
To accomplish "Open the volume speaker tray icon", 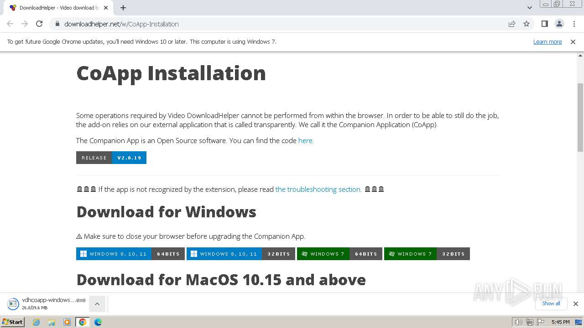I will (x=518, y=322).
